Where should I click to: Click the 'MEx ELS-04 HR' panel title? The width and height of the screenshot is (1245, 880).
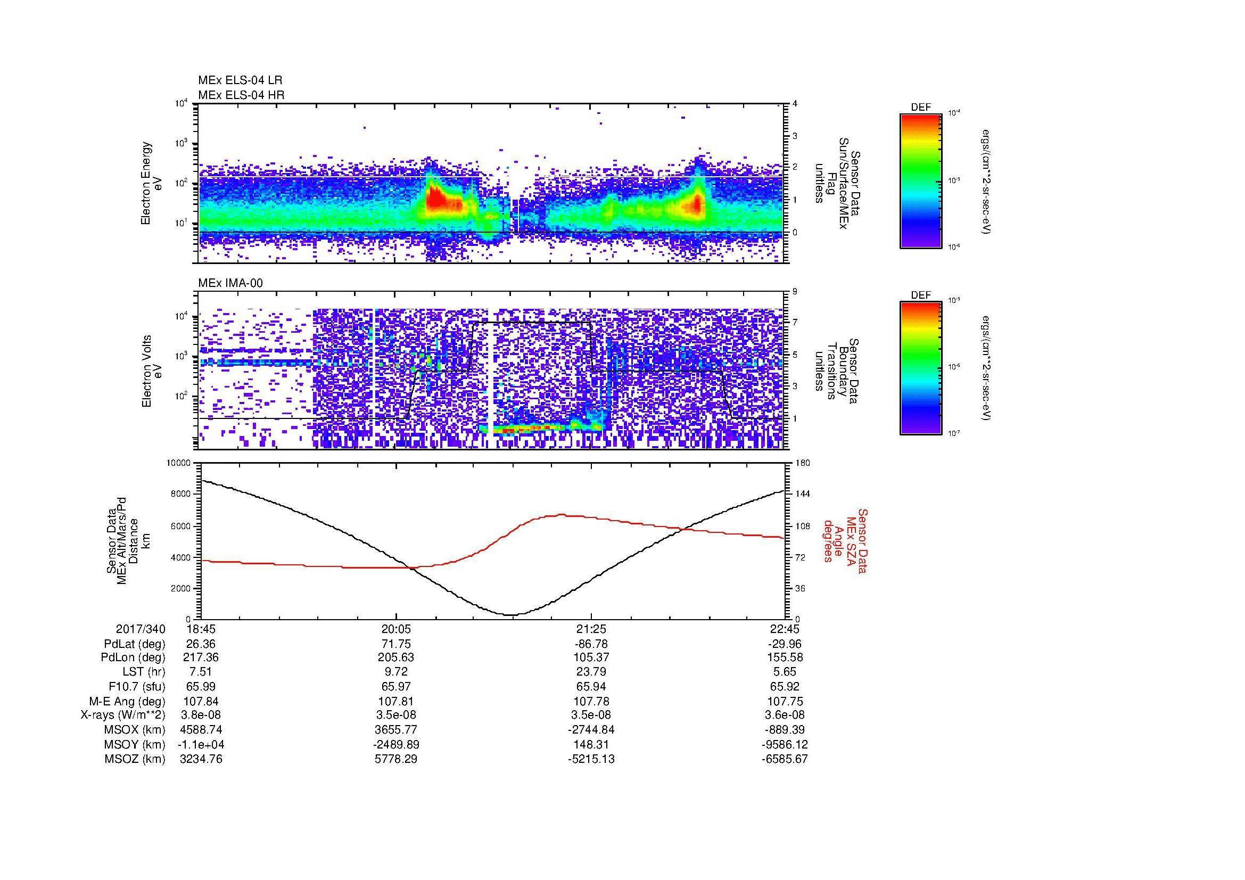(241, 95)
